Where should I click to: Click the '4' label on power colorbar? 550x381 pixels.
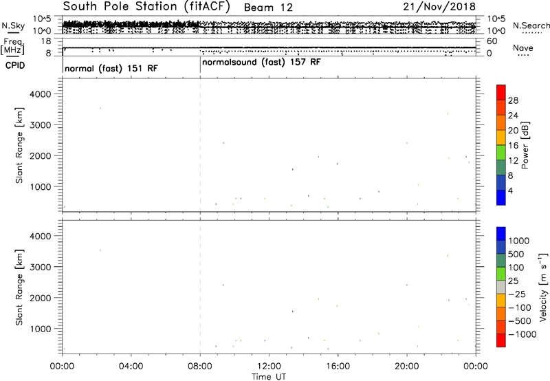pyautogui.click(x=511, y=191)
